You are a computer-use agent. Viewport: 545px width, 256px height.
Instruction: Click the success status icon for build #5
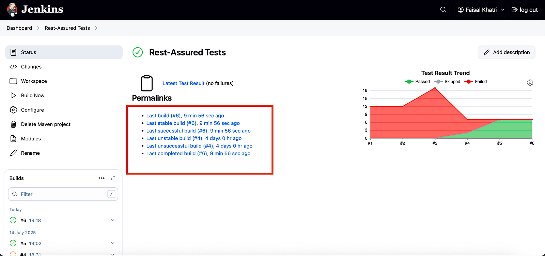pos(13,243)
